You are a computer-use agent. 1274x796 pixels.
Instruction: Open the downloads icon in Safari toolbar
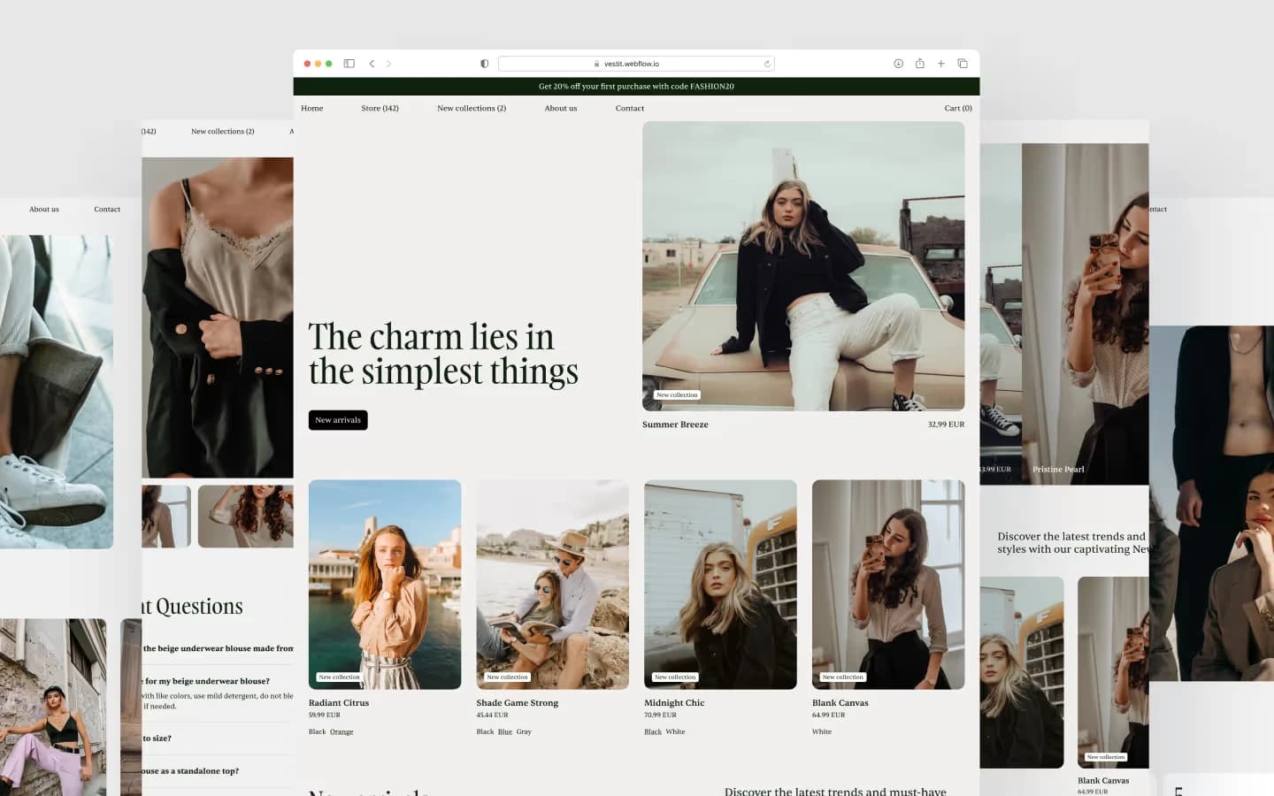tap(898, 64)
